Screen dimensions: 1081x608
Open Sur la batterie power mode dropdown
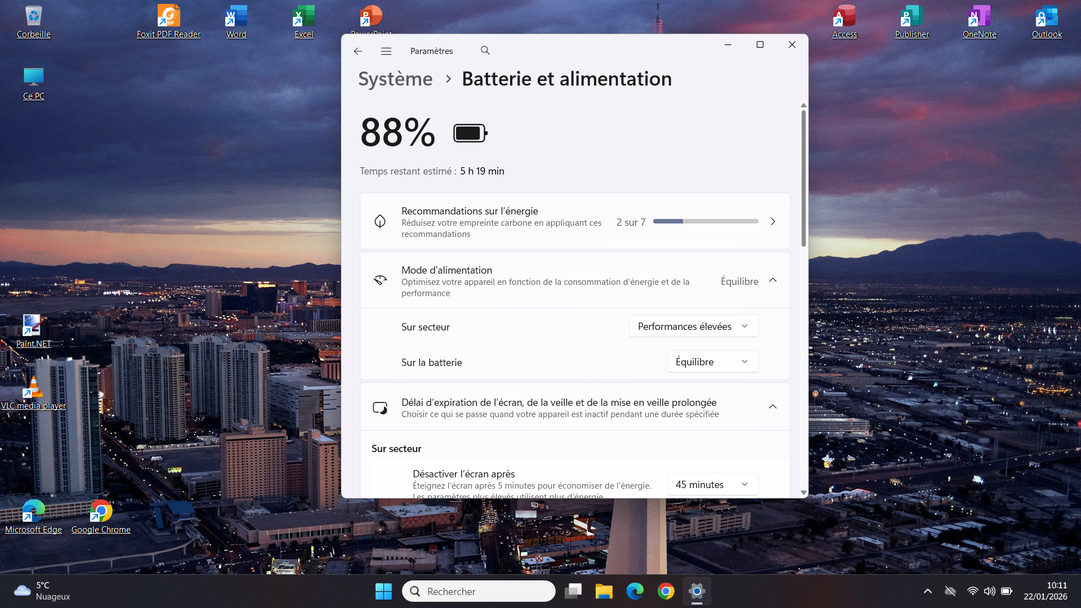713,362
